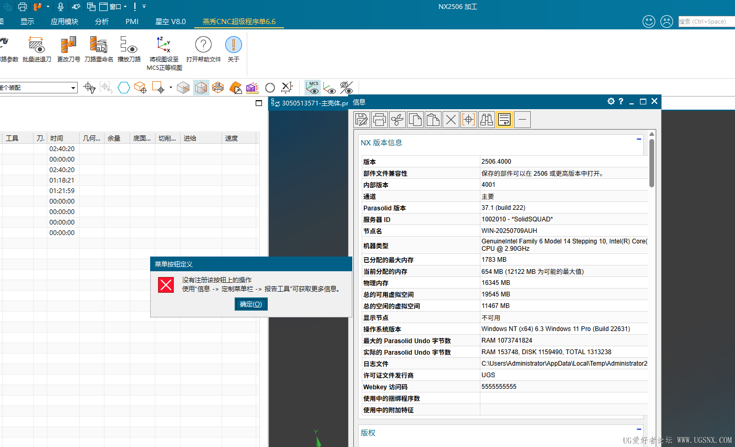This screenshot has width=735, height=447.
Task: Click the 关于 about icon
Action: coord(234,45)
